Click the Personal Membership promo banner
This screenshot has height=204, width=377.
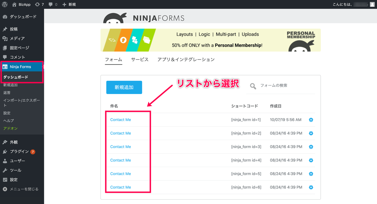click(x=211, y=40)
